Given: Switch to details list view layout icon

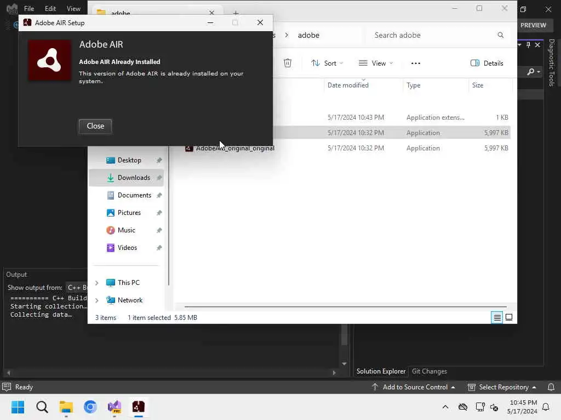Looking at the screenshot, I should coord(497,317).
